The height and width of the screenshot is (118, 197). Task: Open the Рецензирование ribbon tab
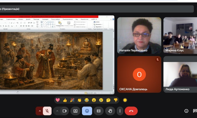68,19
